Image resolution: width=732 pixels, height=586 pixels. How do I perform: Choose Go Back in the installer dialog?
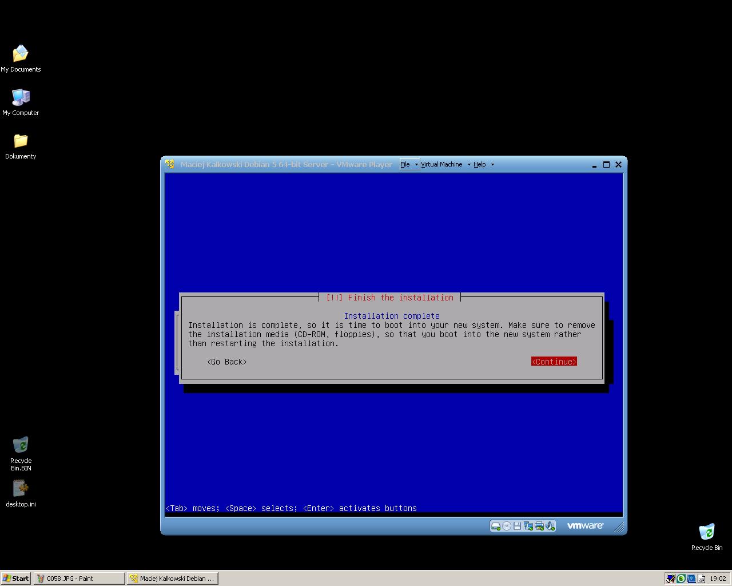pos(227,362)
